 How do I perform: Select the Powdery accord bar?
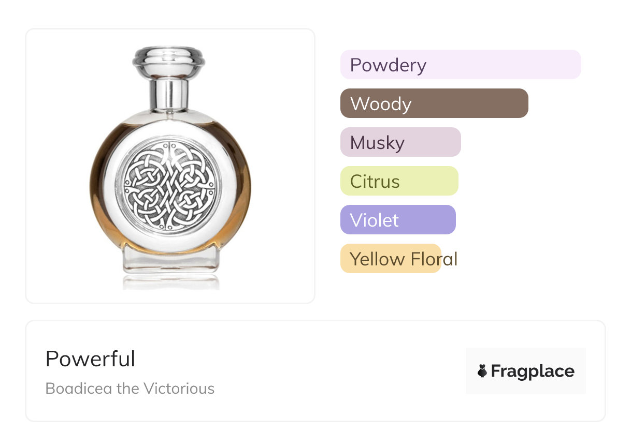(460, 65)
